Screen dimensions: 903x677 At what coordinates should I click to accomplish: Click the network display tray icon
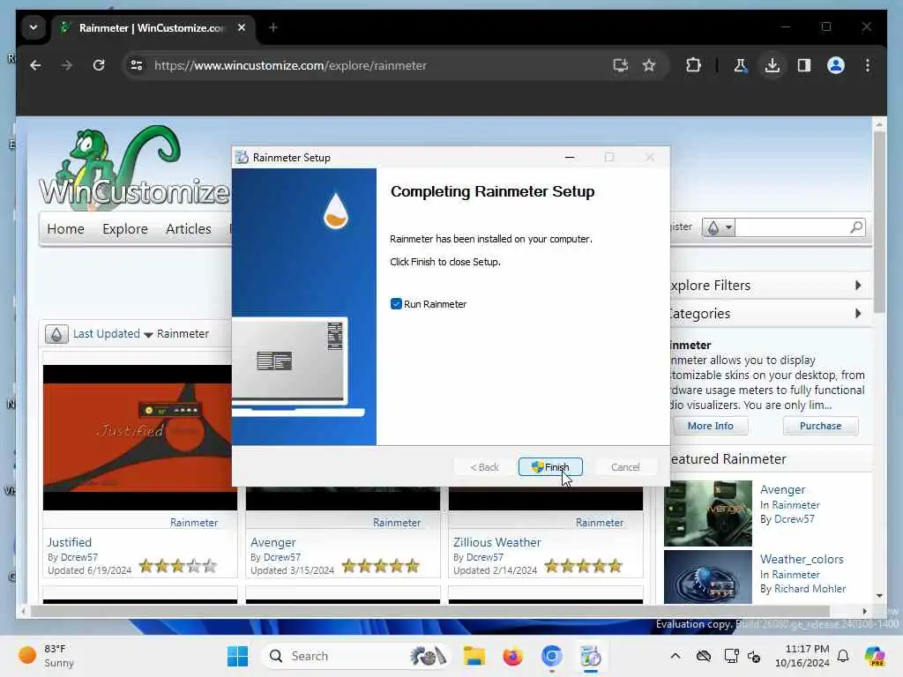pos(731,656)
